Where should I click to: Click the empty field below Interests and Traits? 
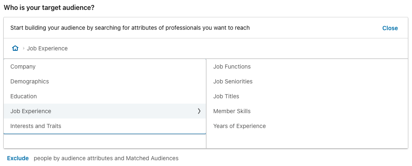click(x=105, y=141)
